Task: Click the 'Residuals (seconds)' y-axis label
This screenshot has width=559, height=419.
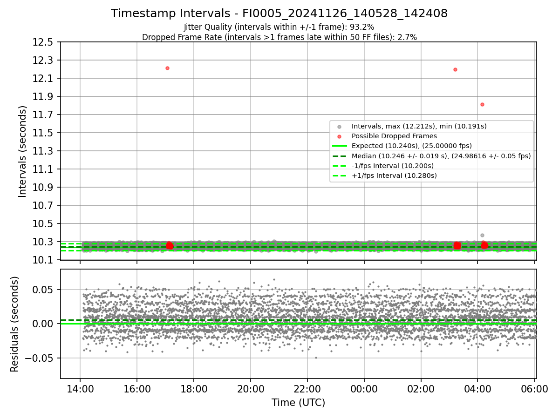Action: click(14, 324)
